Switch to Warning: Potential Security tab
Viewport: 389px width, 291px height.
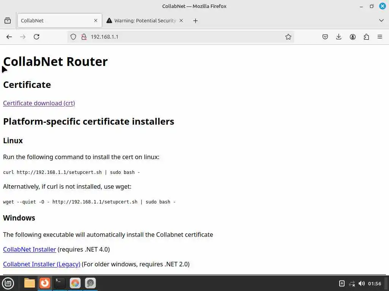point(145,20)
